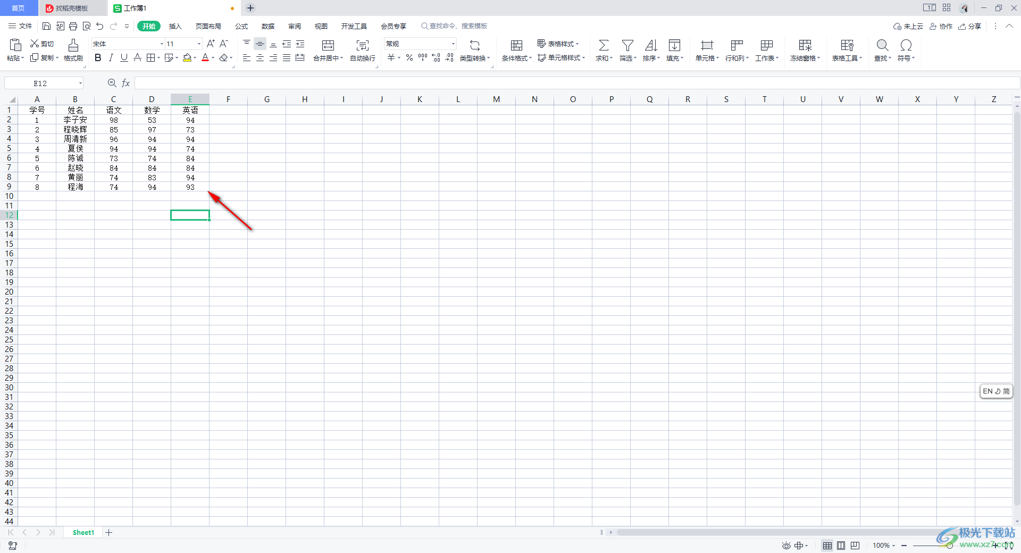The width and height of the screenshot is (1021, 553).
Task: Click the Print icon in quick access bar
Action: tap(73, 26)
